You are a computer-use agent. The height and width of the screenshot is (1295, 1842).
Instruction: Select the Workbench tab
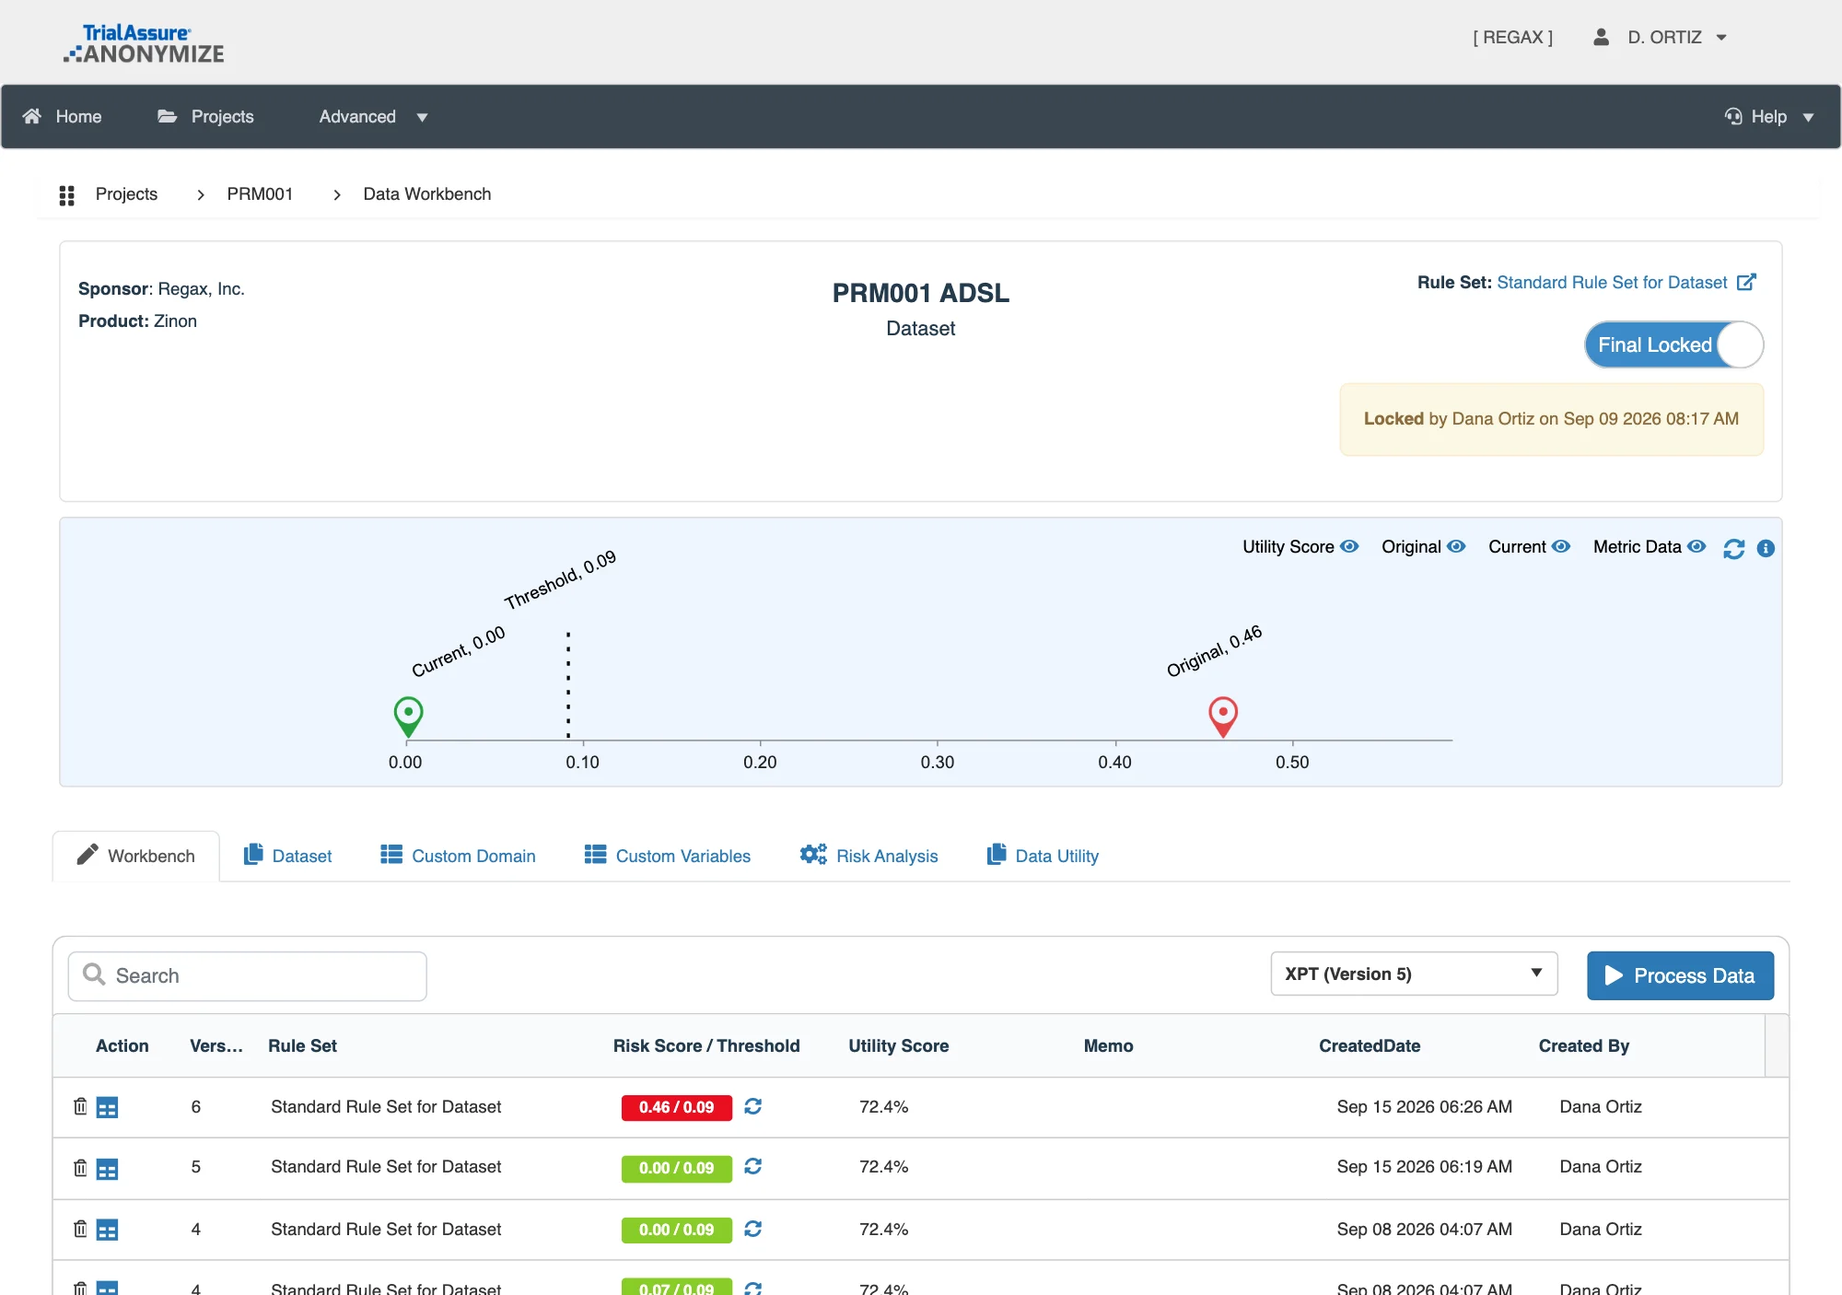pos(136,856)
